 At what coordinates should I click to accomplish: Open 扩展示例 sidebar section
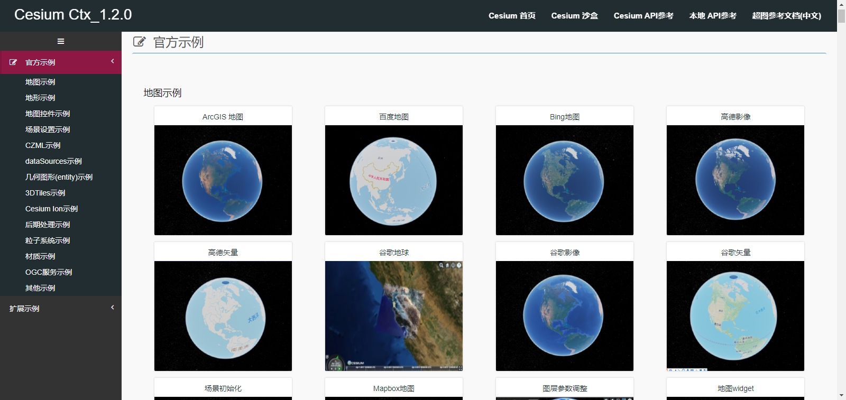click(61, 309)
